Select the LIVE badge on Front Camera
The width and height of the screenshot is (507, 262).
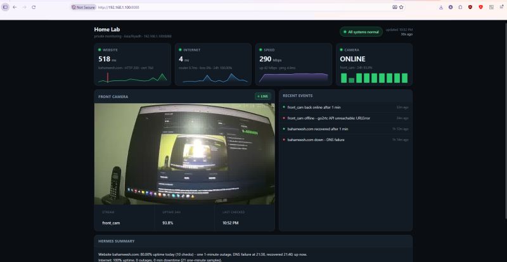click(262, 96)
